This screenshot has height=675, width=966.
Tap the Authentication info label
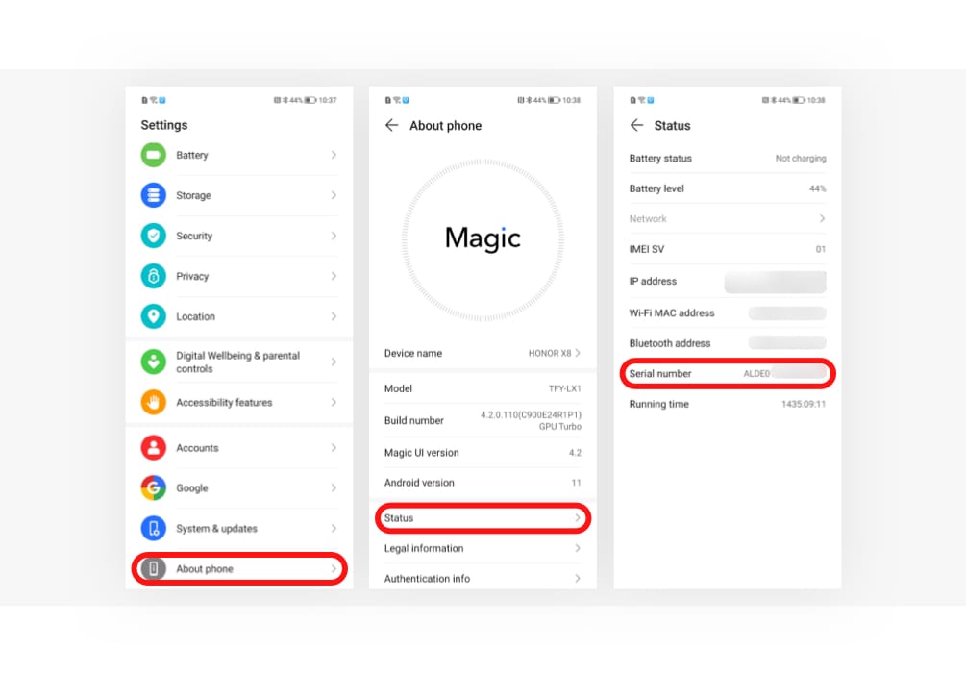427,579
